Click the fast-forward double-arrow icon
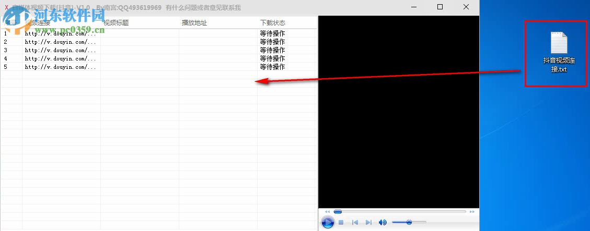590x231 pixels. pos(472,212)
